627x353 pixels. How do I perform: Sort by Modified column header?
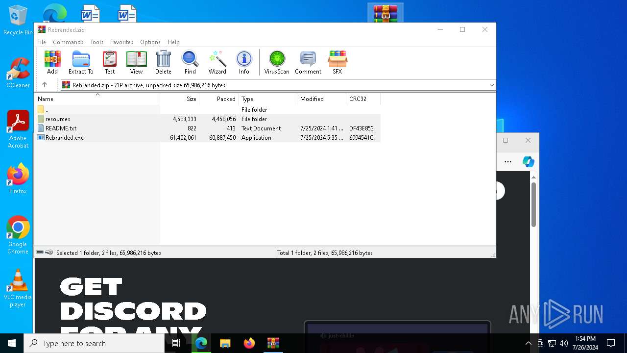coord(321,99)
